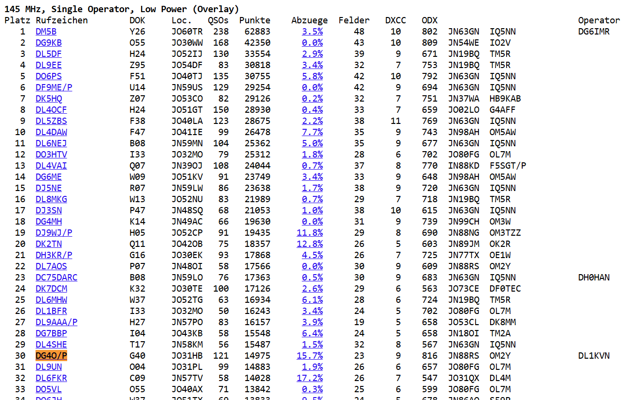Open the DH3KR/P callsign link
This screenshot has width=621, height=400.
(x=54, y=255)
